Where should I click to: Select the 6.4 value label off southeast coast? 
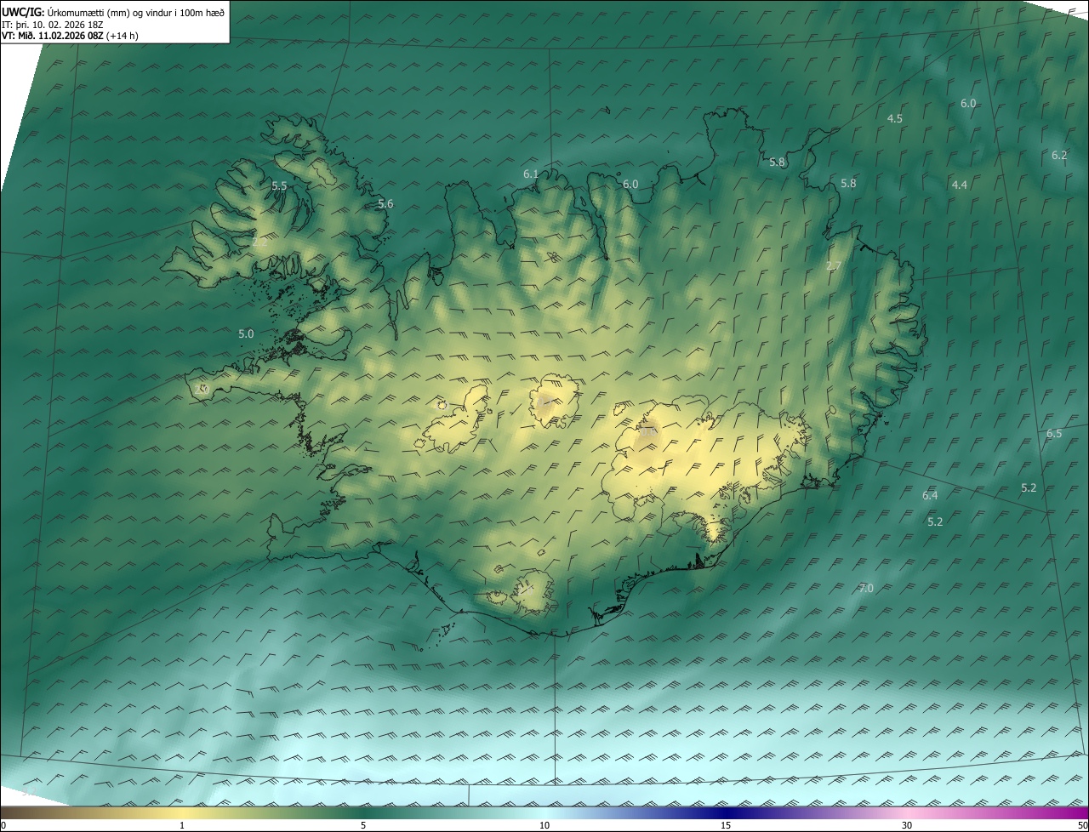pyautogui.click(x=930, y=495)
